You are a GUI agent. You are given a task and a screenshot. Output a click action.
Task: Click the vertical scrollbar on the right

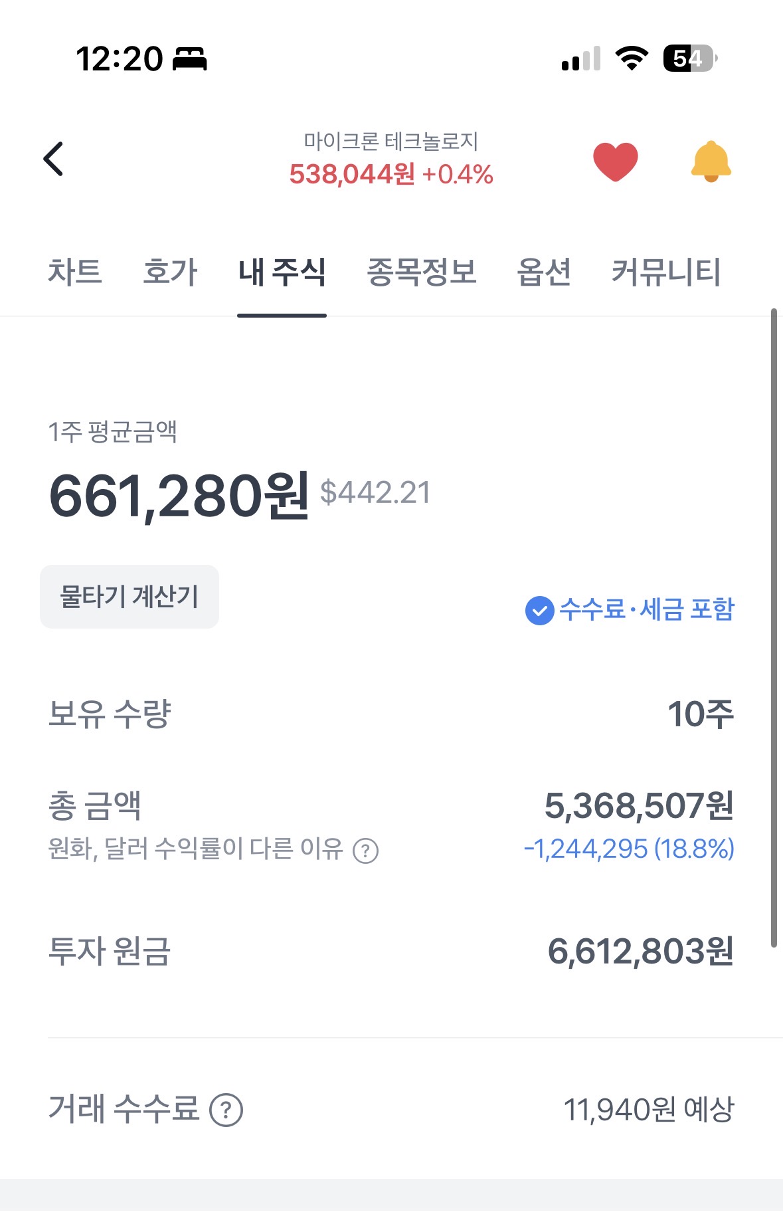774,628
